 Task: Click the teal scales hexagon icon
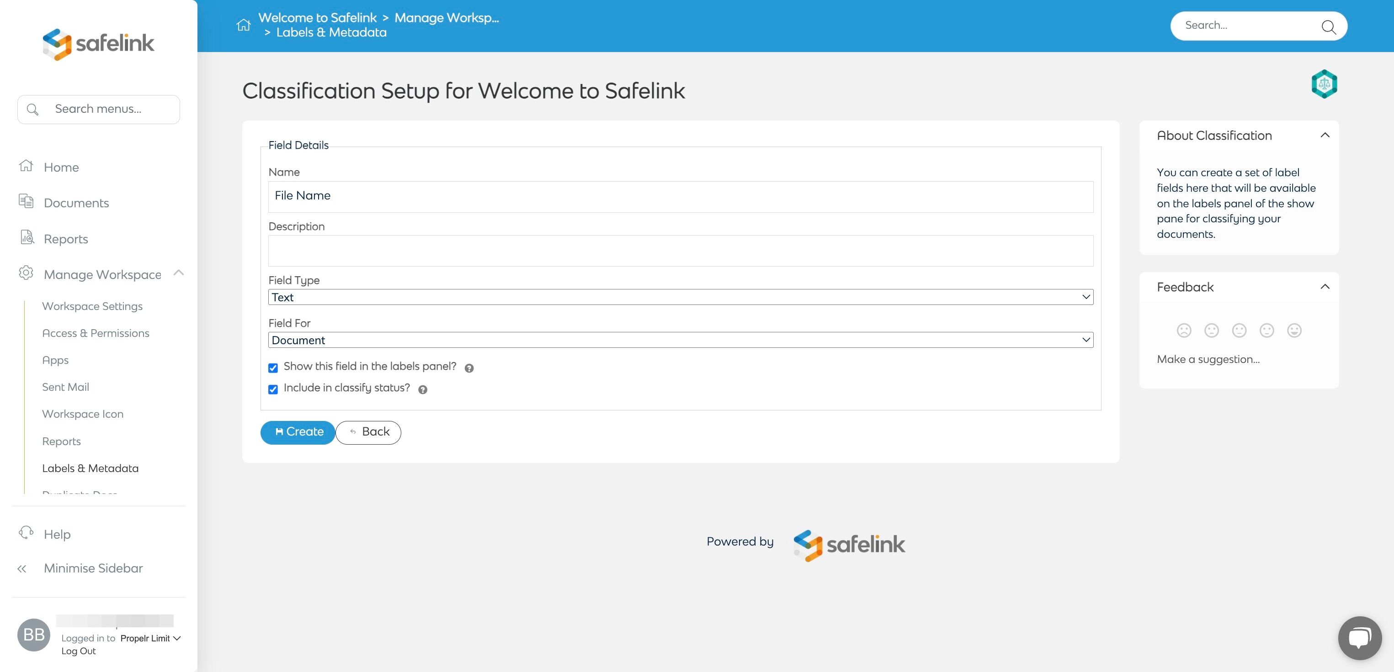point(1324,84)
